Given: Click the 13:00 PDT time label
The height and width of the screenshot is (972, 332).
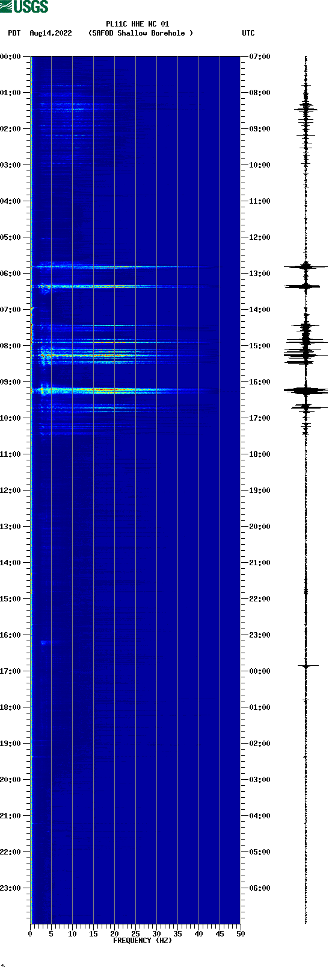Looking at the screenshot, I should (11, 527).
